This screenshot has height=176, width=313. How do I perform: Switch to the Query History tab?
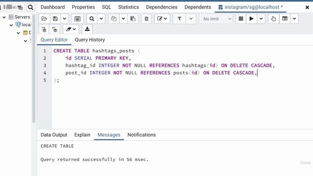[x=90, y=40]
